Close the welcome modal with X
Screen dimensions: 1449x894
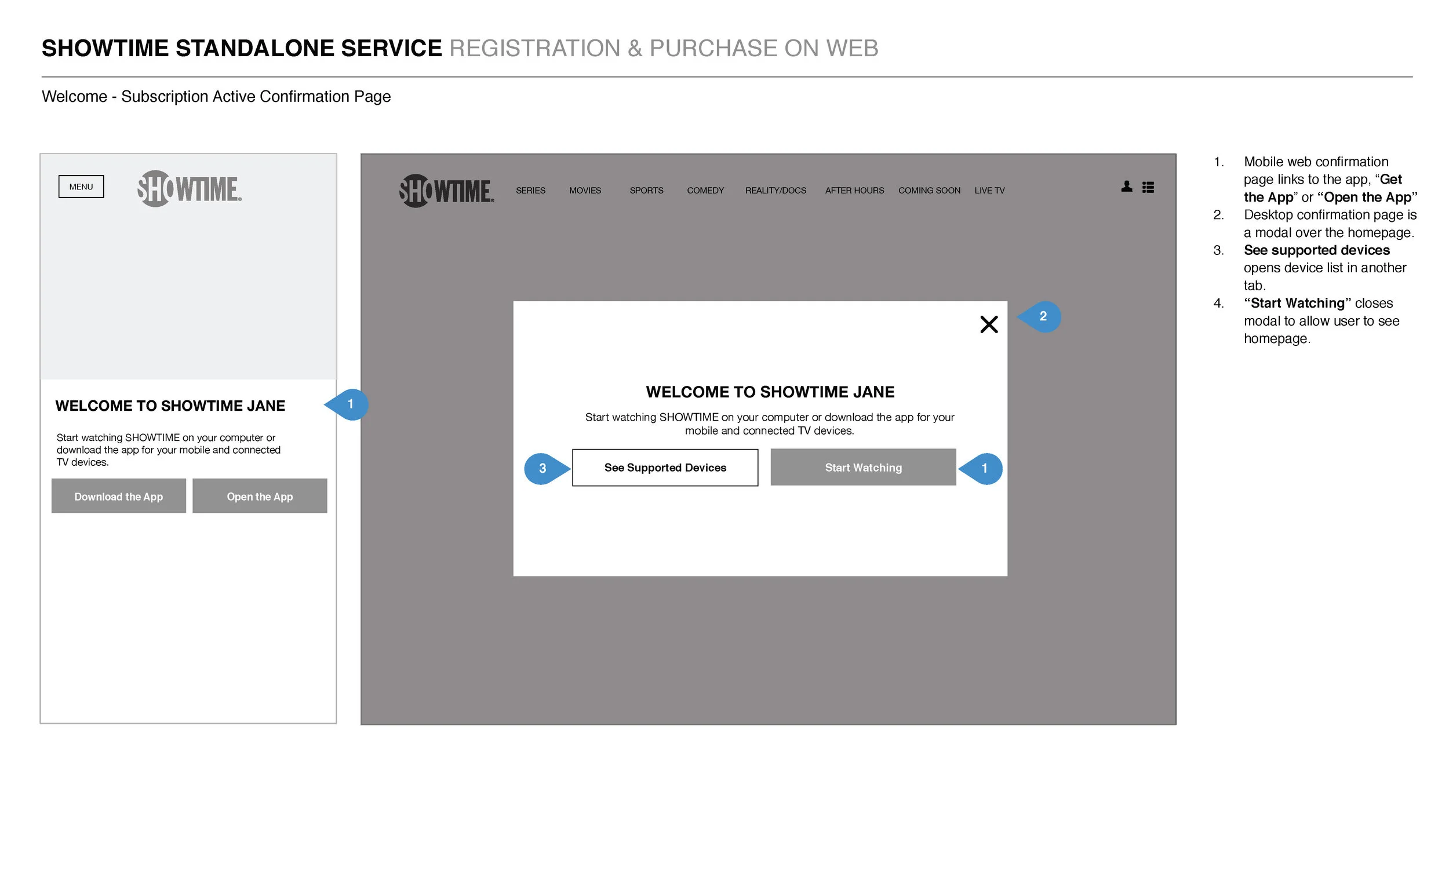[x=988, y=324]
